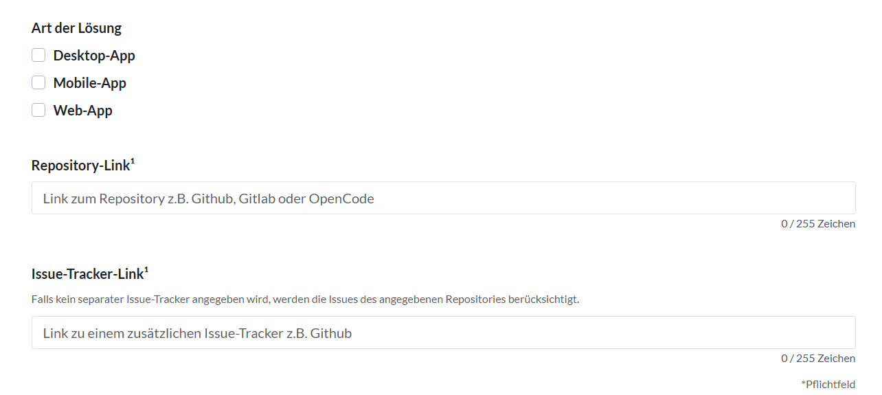Click the helper text about separate Issue-Tracker

tap(305, 300)
